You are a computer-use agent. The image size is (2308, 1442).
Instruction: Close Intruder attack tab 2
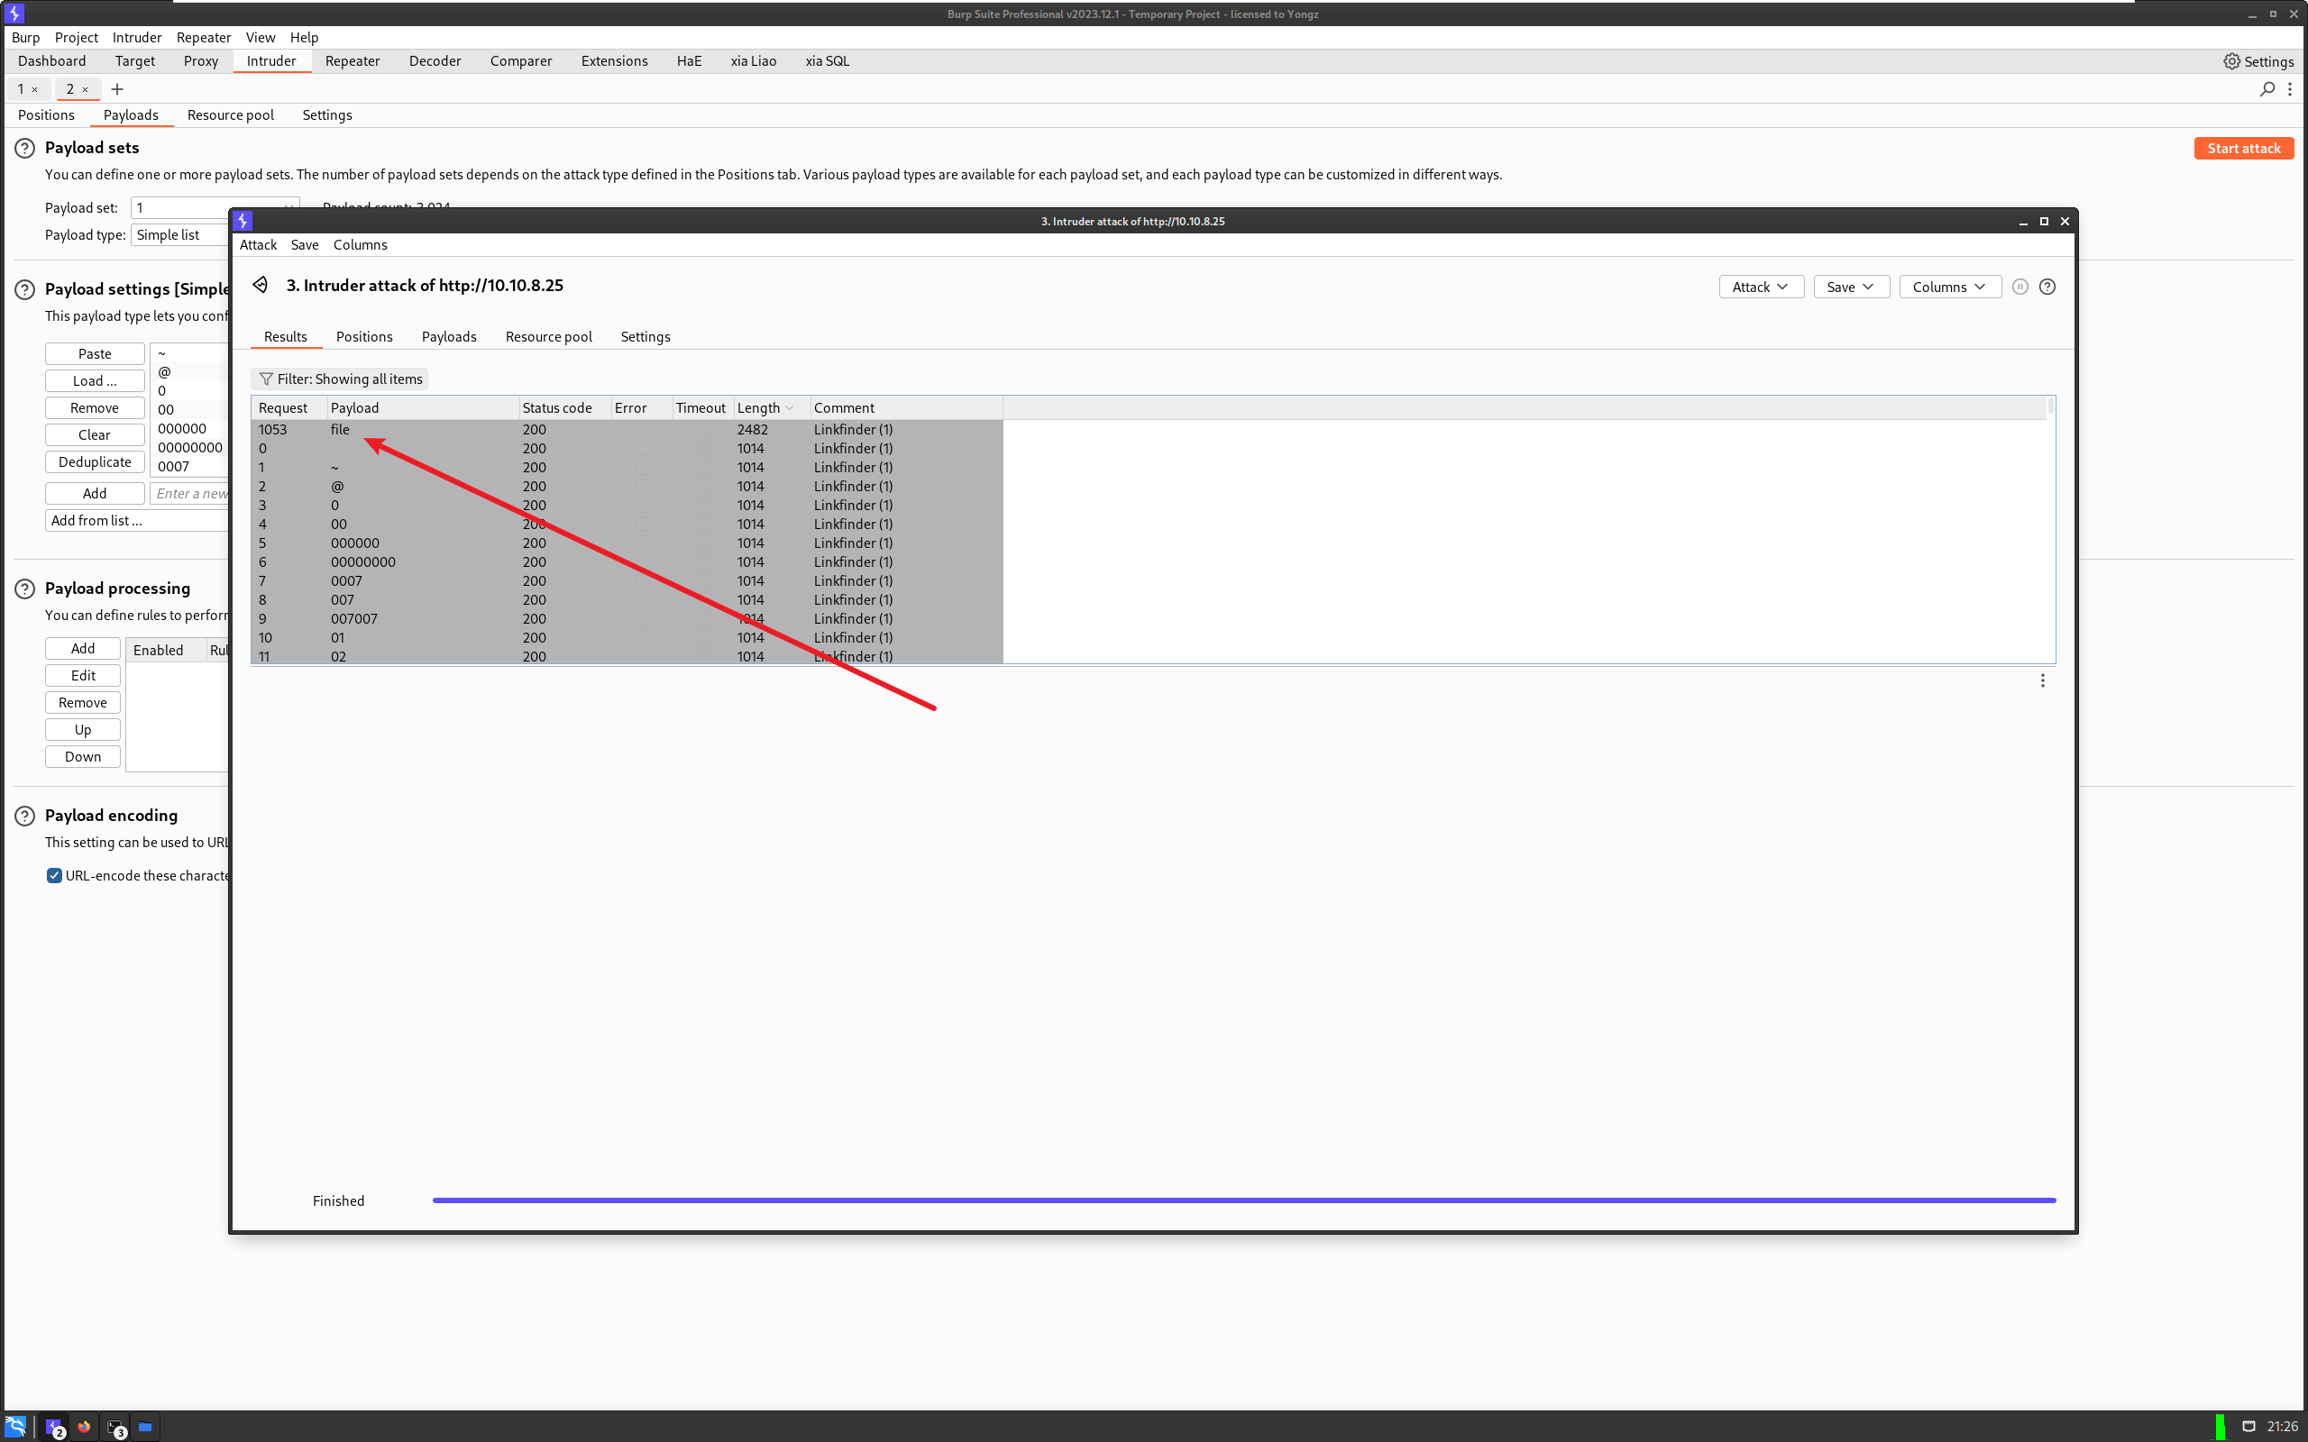coord(85,89)
